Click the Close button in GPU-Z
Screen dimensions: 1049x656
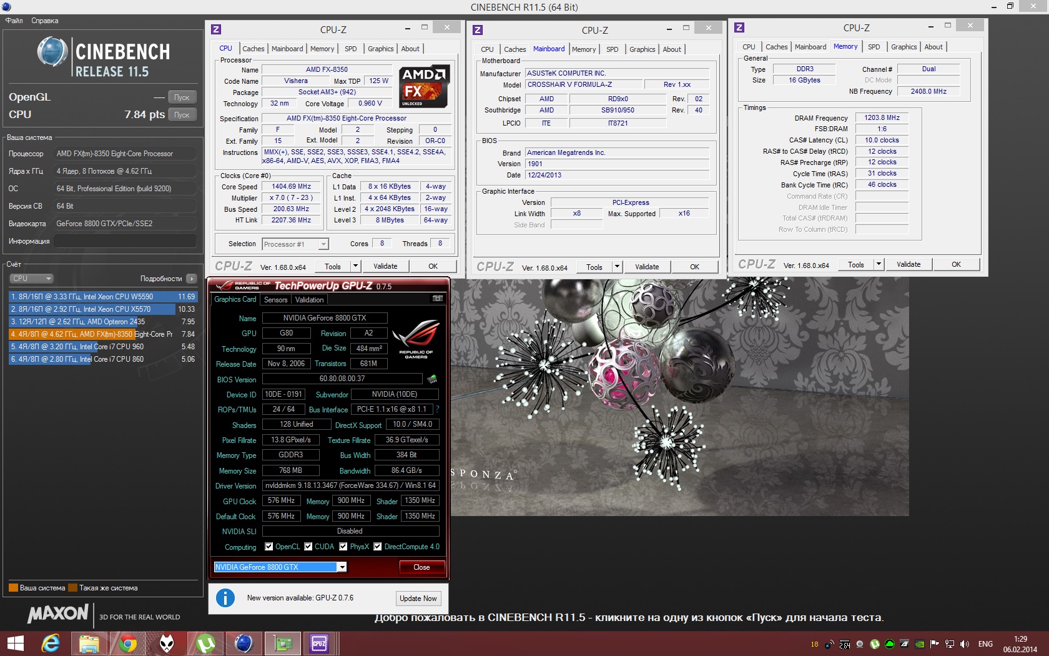[421, 567]
